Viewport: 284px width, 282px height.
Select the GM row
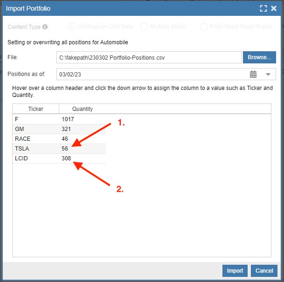click(59, 129)
